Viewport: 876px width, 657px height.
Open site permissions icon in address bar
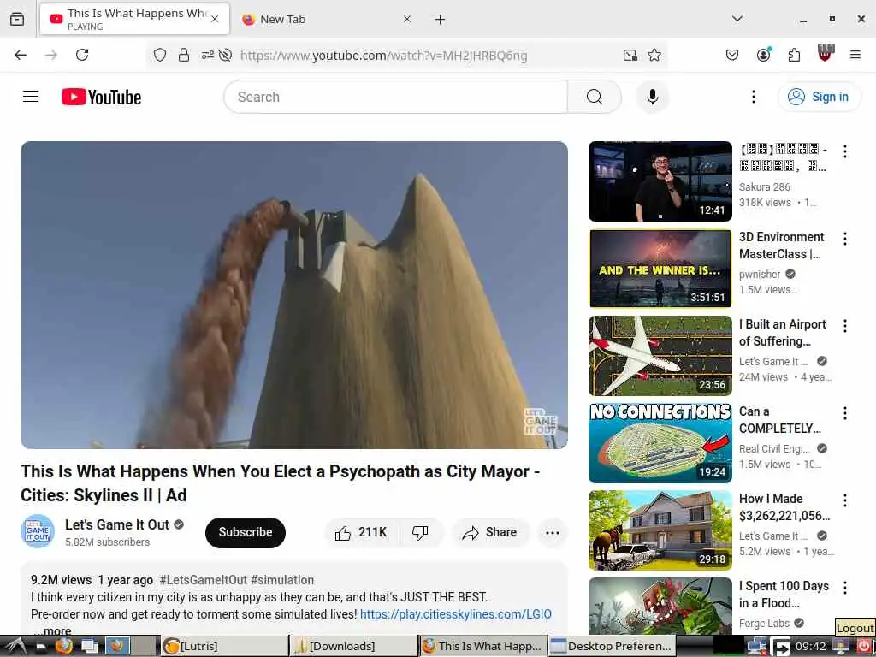point(208,55)
